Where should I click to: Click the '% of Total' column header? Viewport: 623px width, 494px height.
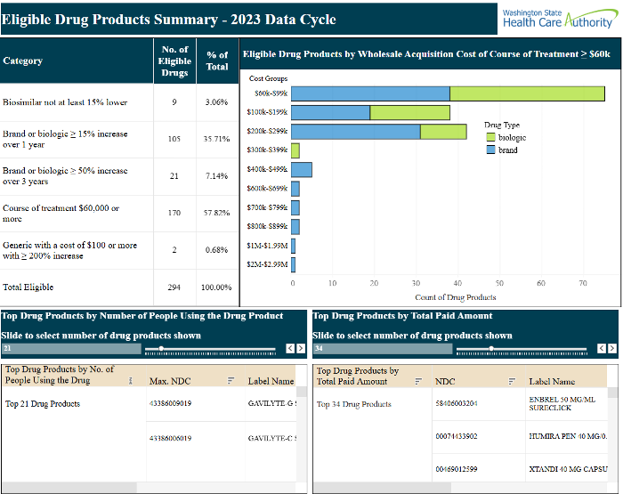click(x=217, y=61)
